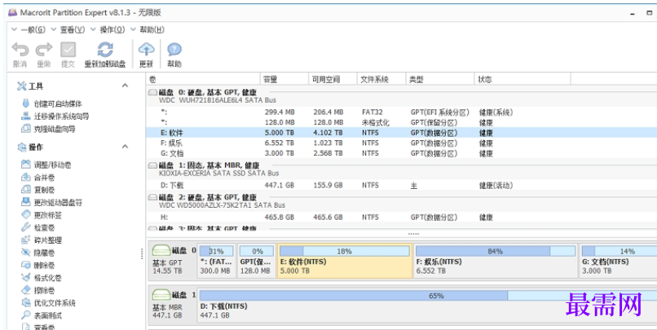Sort by 状态 column header
Screen dimensions: 657x330
[x=523, y=79]
